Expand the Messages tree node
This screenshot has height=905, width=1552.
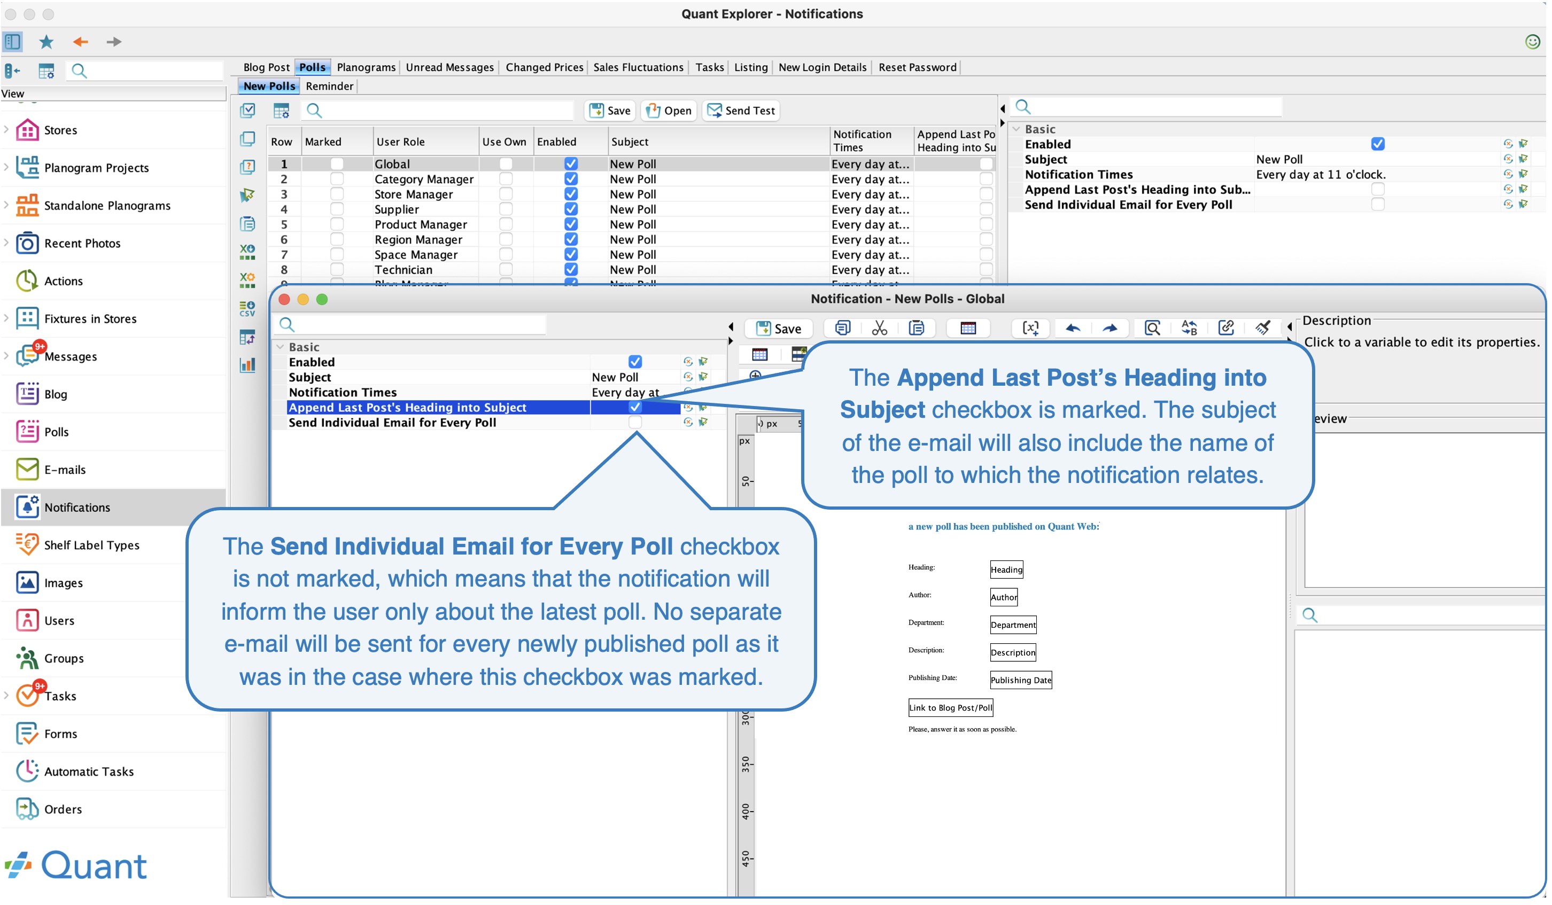[6, 356]
